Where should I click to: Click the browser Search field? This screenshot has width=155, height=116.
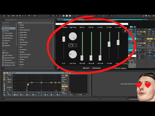(29, 20)
